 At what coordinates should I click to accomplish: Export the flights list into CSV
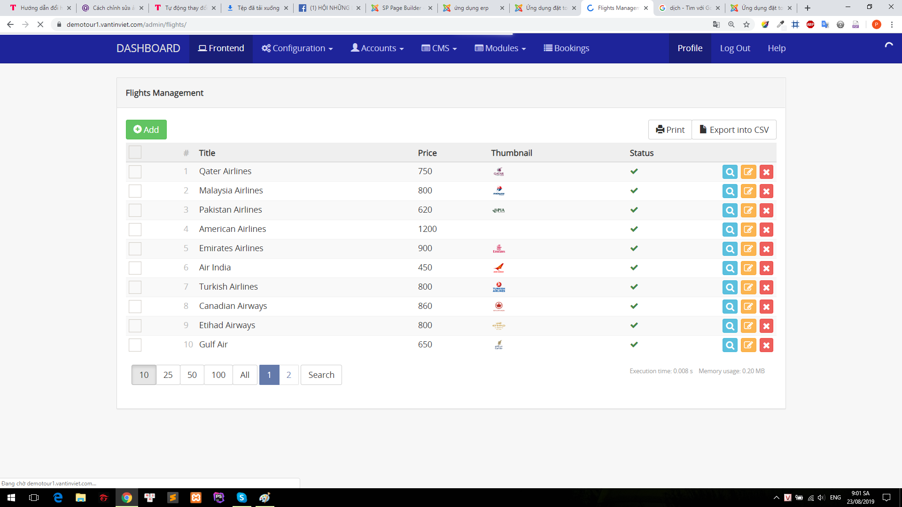click(x=734, y=130)
